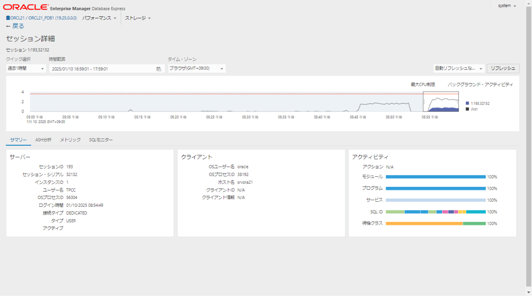Select the メトリック tab
532x299 pixels.
coord(70,140)
